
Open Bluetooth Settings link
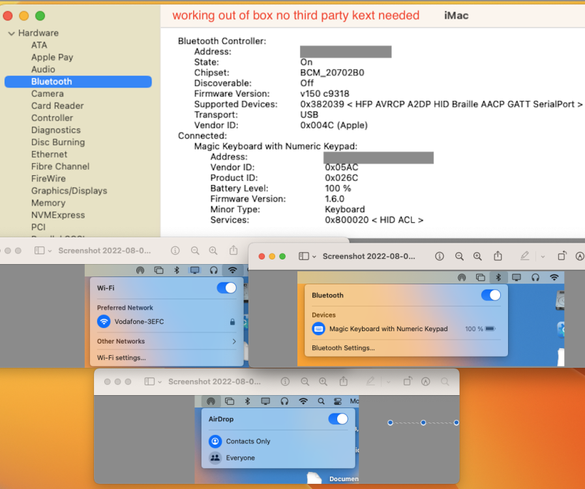[343, 348]
